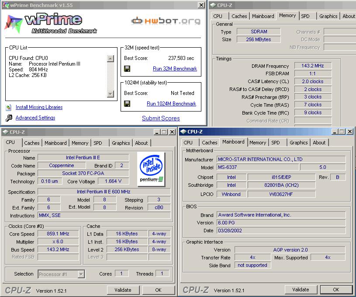Open the About tab in the bottom-left CPU-Z window
Screen dimensions: 356x297
[x=141, y=143]
